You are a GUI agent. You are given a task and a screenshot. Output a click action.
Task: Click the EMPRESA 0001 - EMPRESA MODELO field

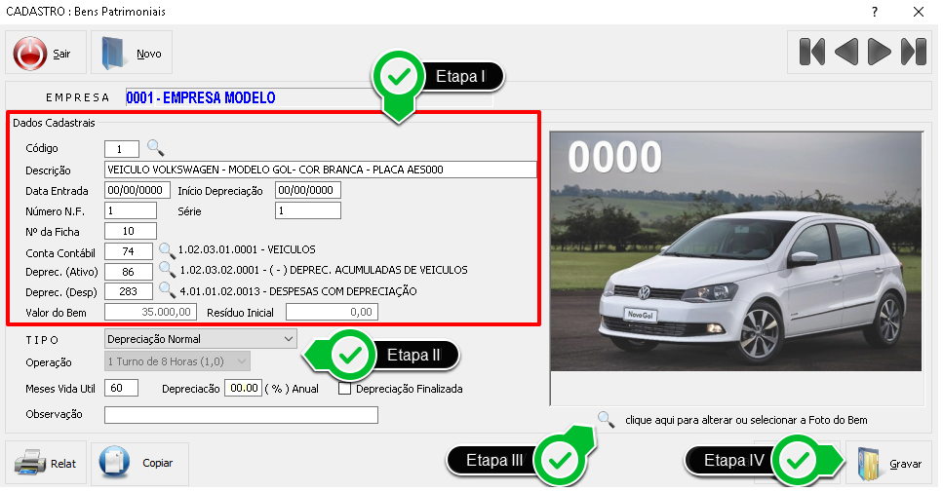[309, 97]
